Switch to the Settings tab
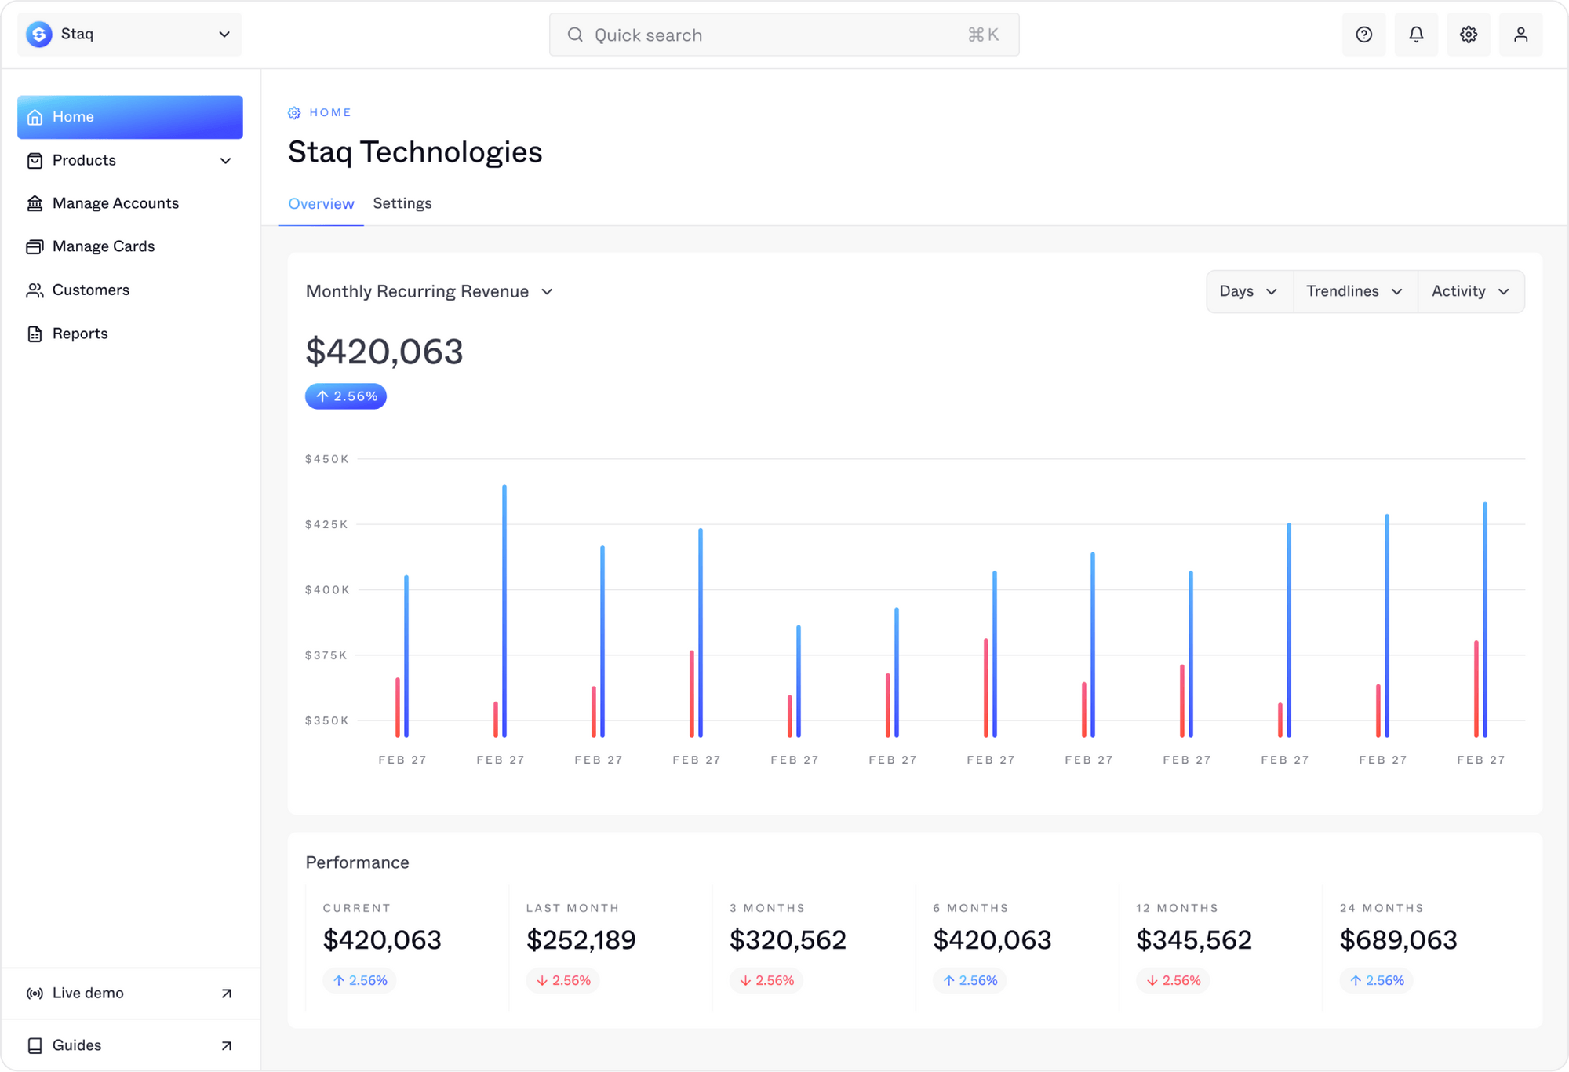Screen dimensions: 1569x1072 pos(402,203)
